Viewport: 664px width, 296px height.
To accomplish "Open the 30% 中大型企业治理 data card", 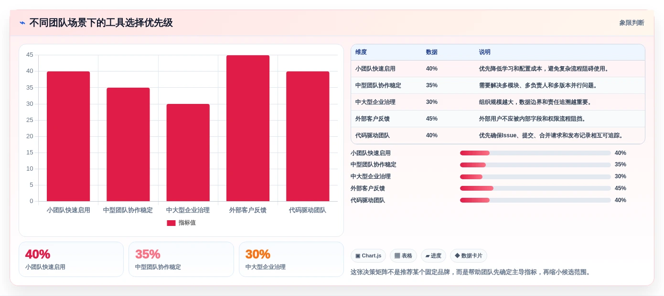I will (x=291, y=259).
